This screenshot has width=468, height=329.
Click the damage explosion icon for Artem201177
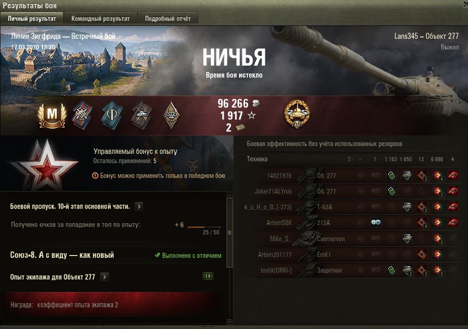[437, 254]
